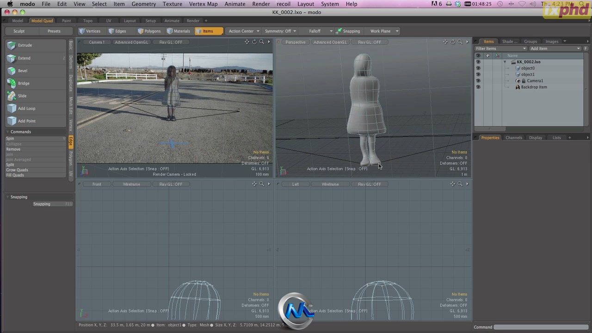The width and height of the screenshot is (592, 333).
Task: Open the Render menu in menu bar
Action: [261, 4]
